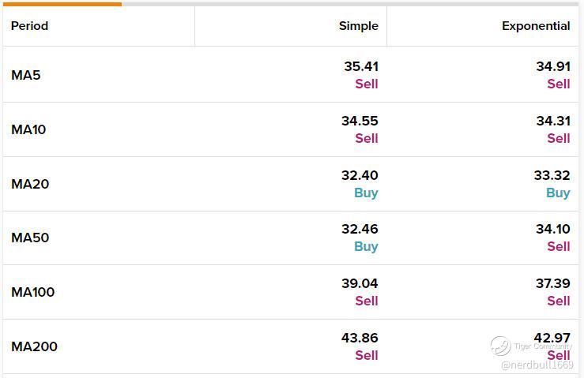Select the orange highlighted tab indicator bar
584x378 pixels.
click(62, 4)
